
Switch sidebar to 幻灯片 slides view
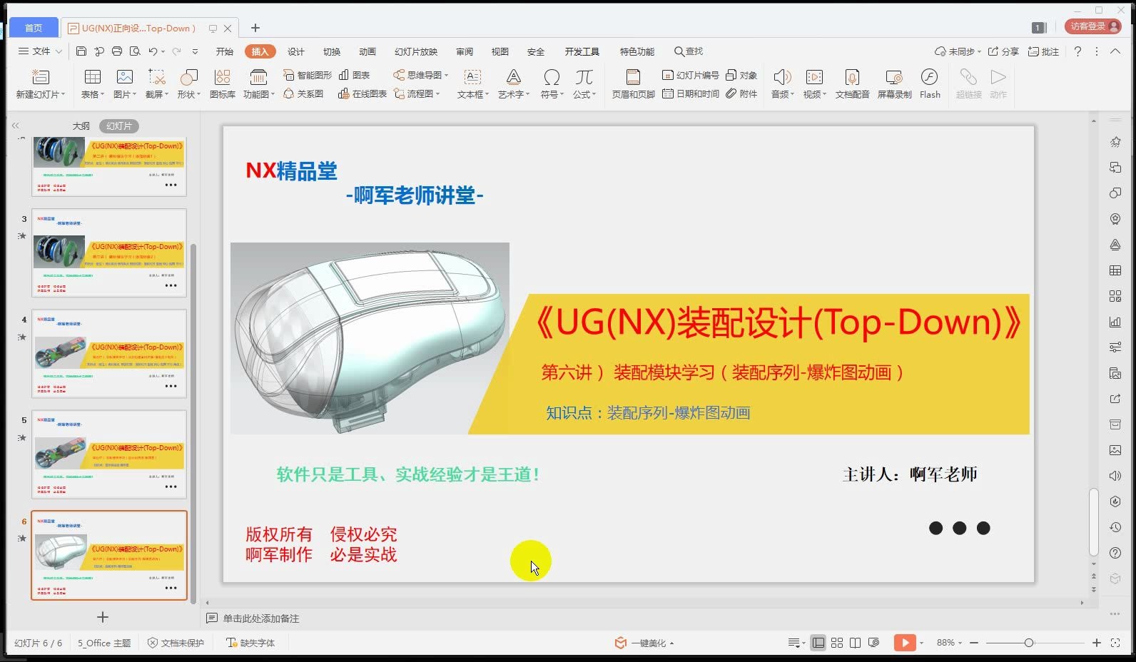coord(119,126)
